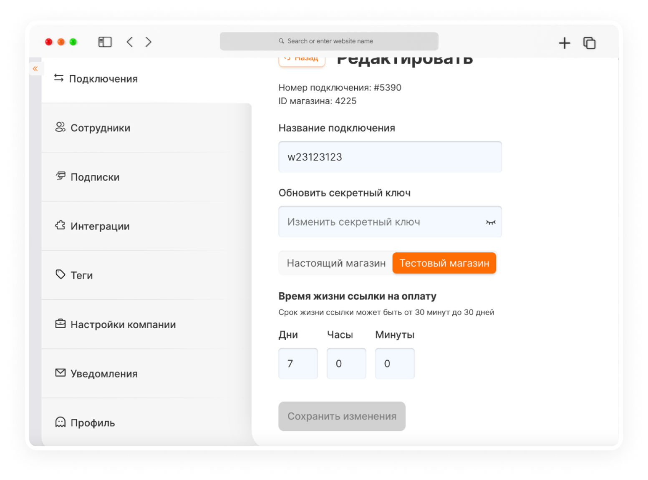Open Уведомления menu item
Viewport: 648px width, 480px height.
(146, 374)
